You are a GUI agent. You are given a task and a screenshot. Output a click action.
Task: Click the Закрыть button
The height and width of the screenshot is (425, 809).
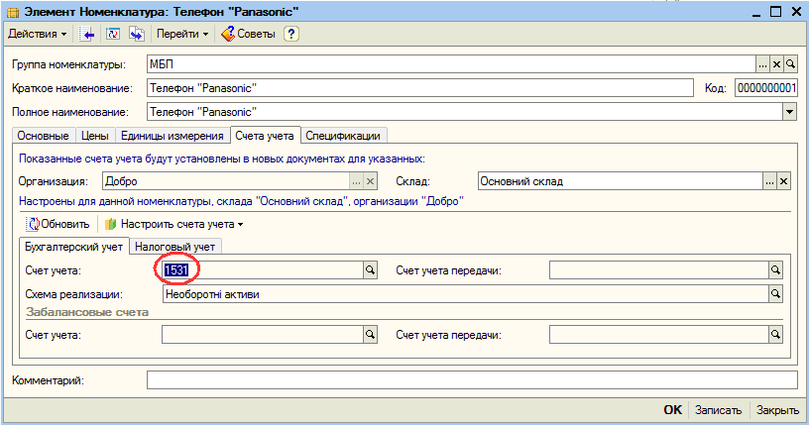pos(777,410)
